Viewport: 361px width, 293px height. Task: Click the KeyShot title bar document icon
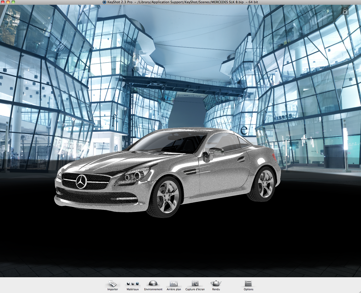[x=104, y=2]
